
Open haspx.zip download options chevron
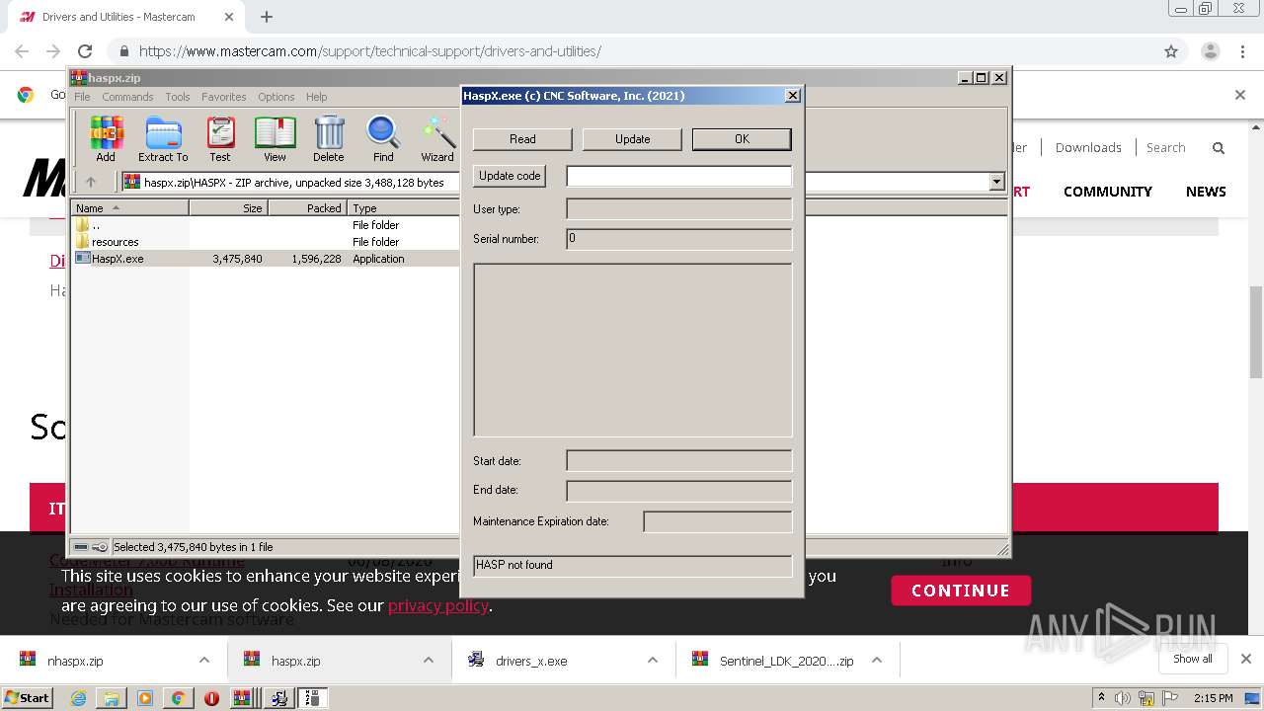[428, 660]
